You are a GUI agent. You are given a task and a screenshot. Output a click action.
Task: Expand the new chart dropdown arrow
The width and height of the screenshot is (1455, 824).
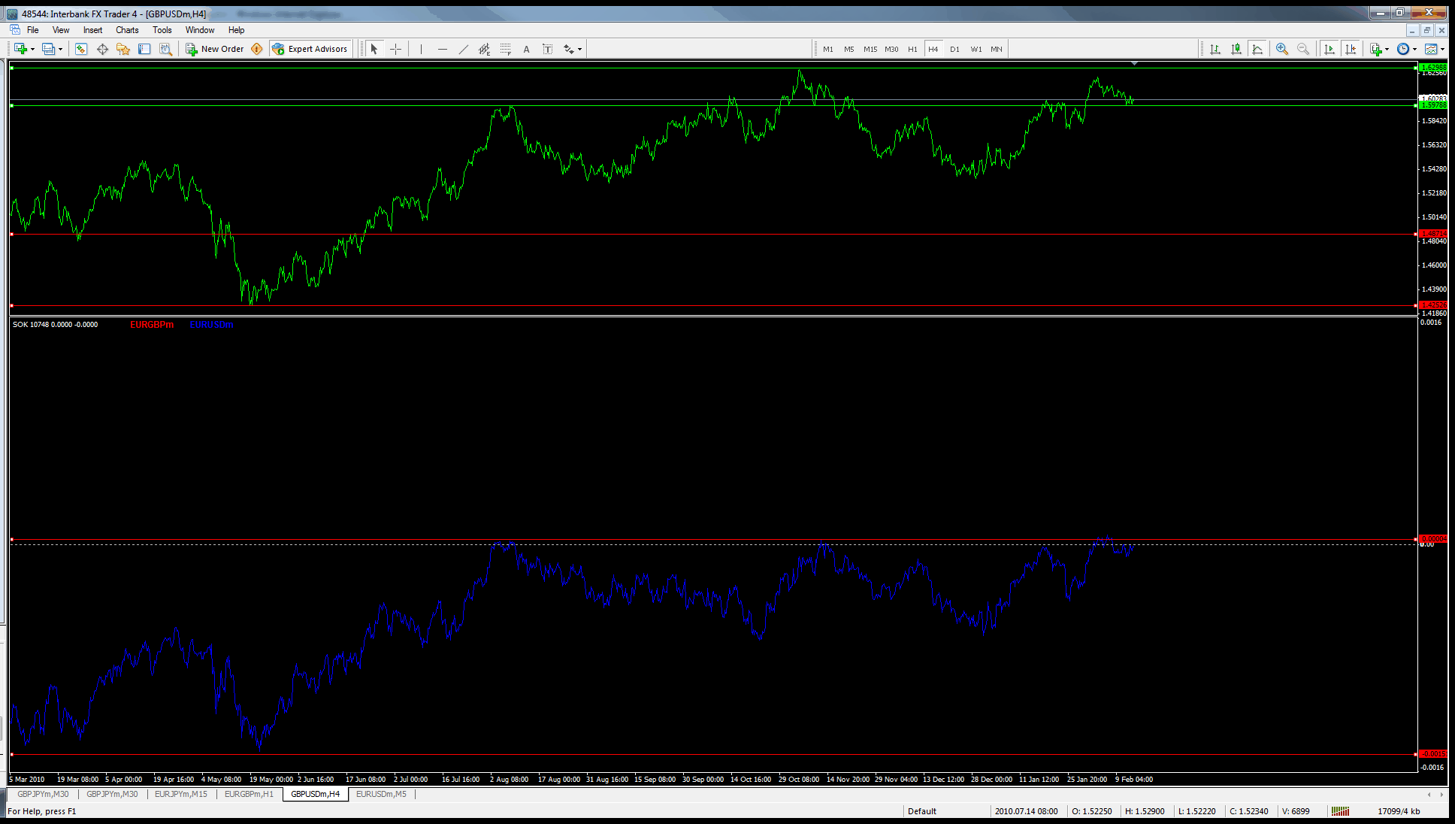point(32,50)
